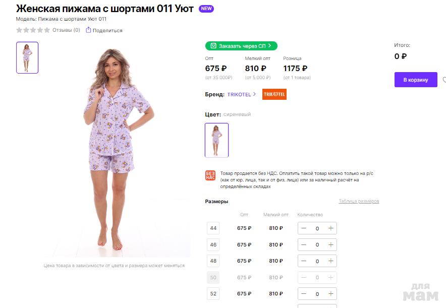Viewport: 446px width, 308px height.
Task: Click the TRIKOTEL brand logo
Action: click(274, 94)
